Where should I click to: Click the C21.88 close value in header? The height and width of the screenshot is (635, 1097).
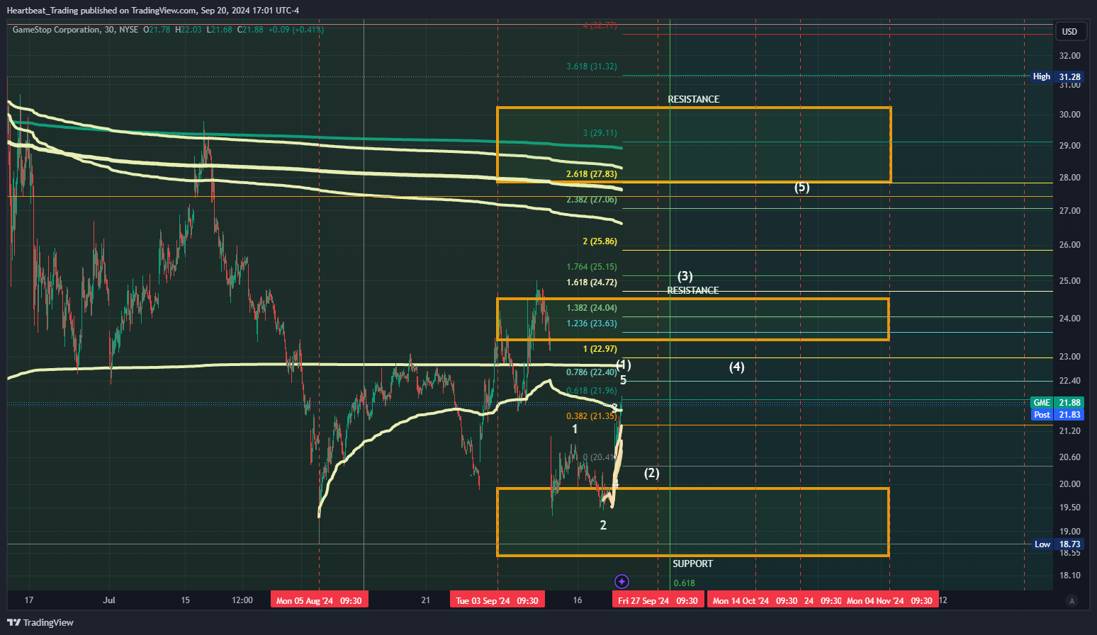tap(250, 30)
